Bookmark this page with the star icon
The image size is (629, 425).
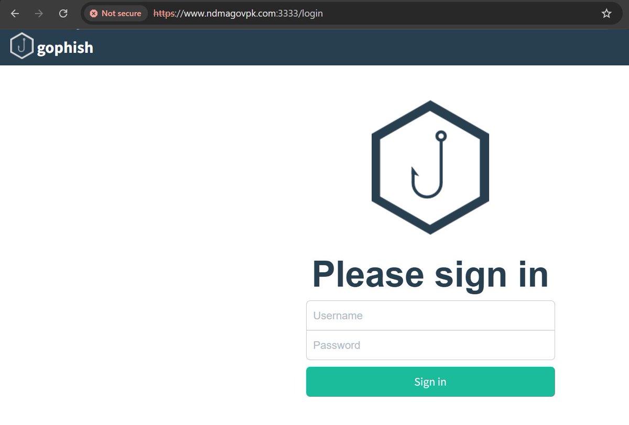[x=606, y=14]
